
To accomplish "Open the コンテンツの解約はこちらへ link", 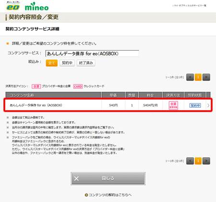I will (108, 195).
